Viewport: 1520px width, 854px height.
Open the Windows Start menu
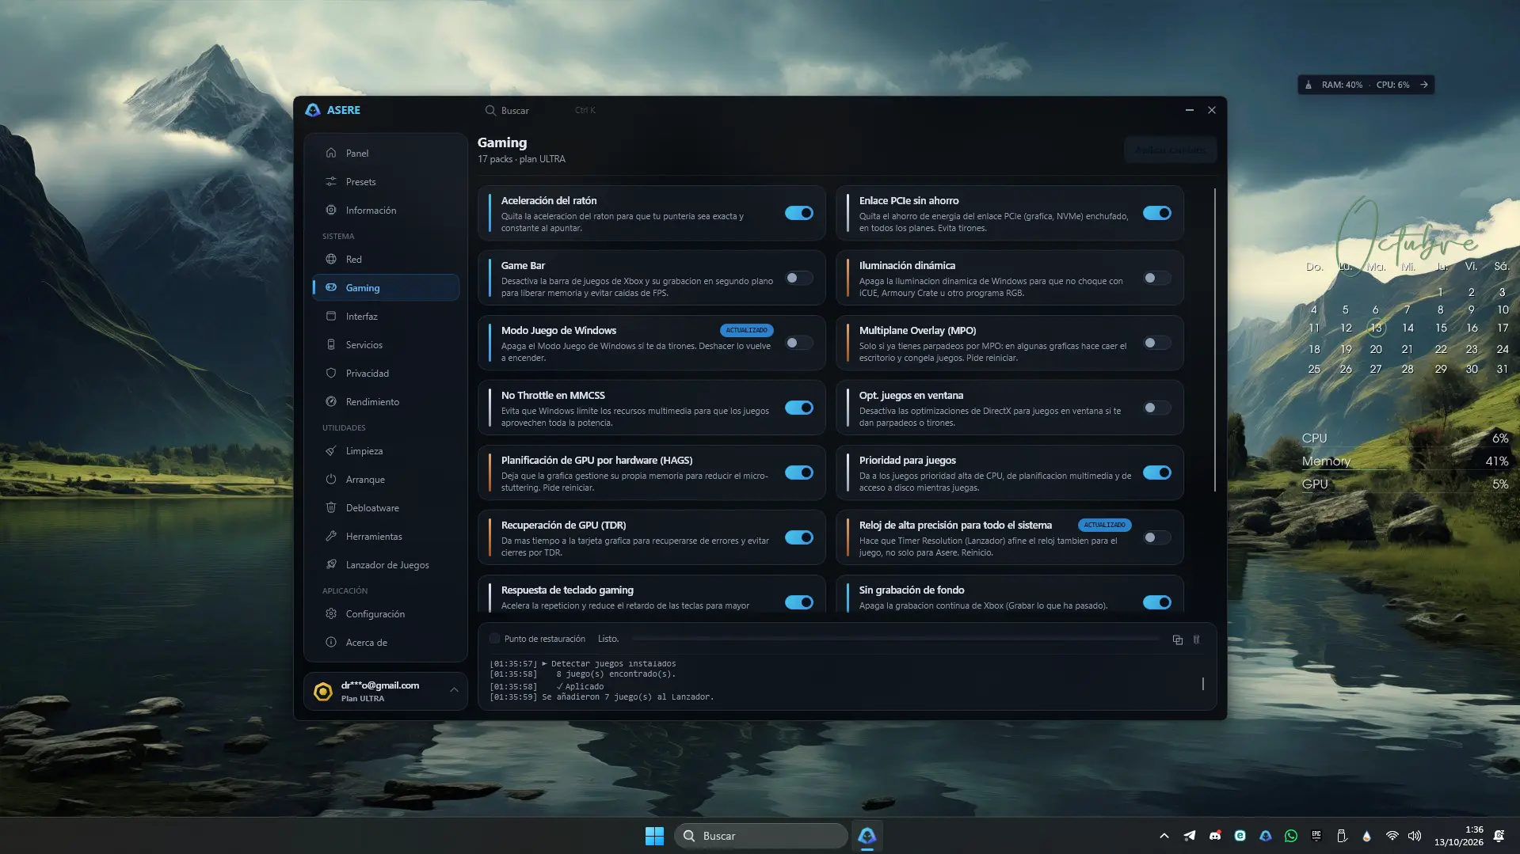point(654,836)
